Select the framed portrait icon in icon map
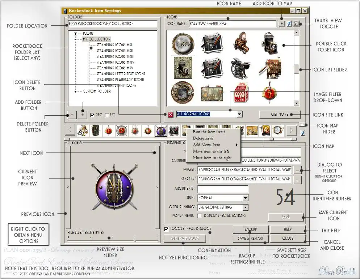 click(265, 130)
